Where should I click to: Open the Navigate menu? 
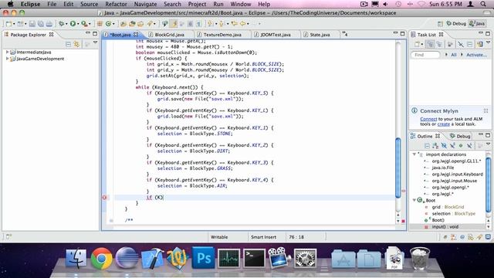coord(145,4)
